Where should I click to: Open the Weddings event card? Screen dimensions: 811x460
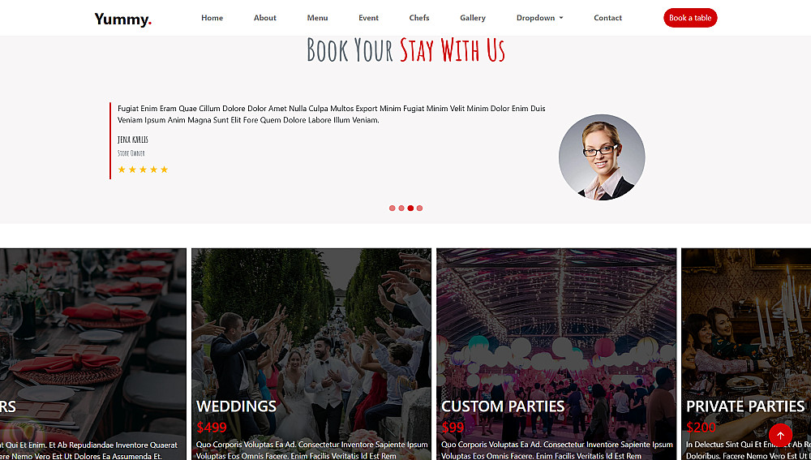pyautogui.click(x=311, y=354)
